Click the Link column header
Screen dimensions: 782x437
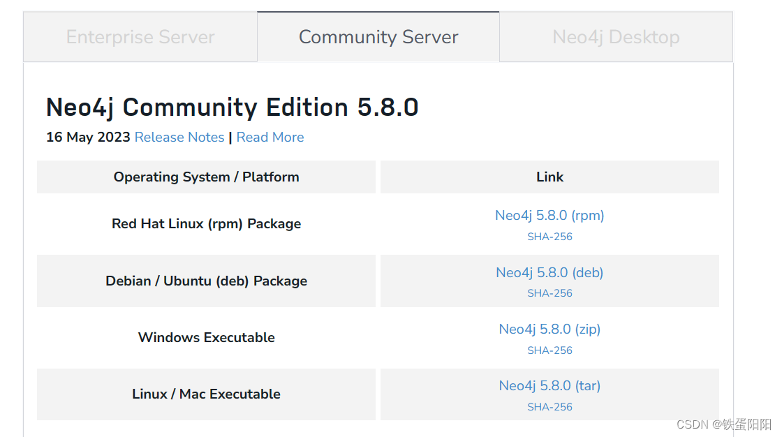coord(549,177)
